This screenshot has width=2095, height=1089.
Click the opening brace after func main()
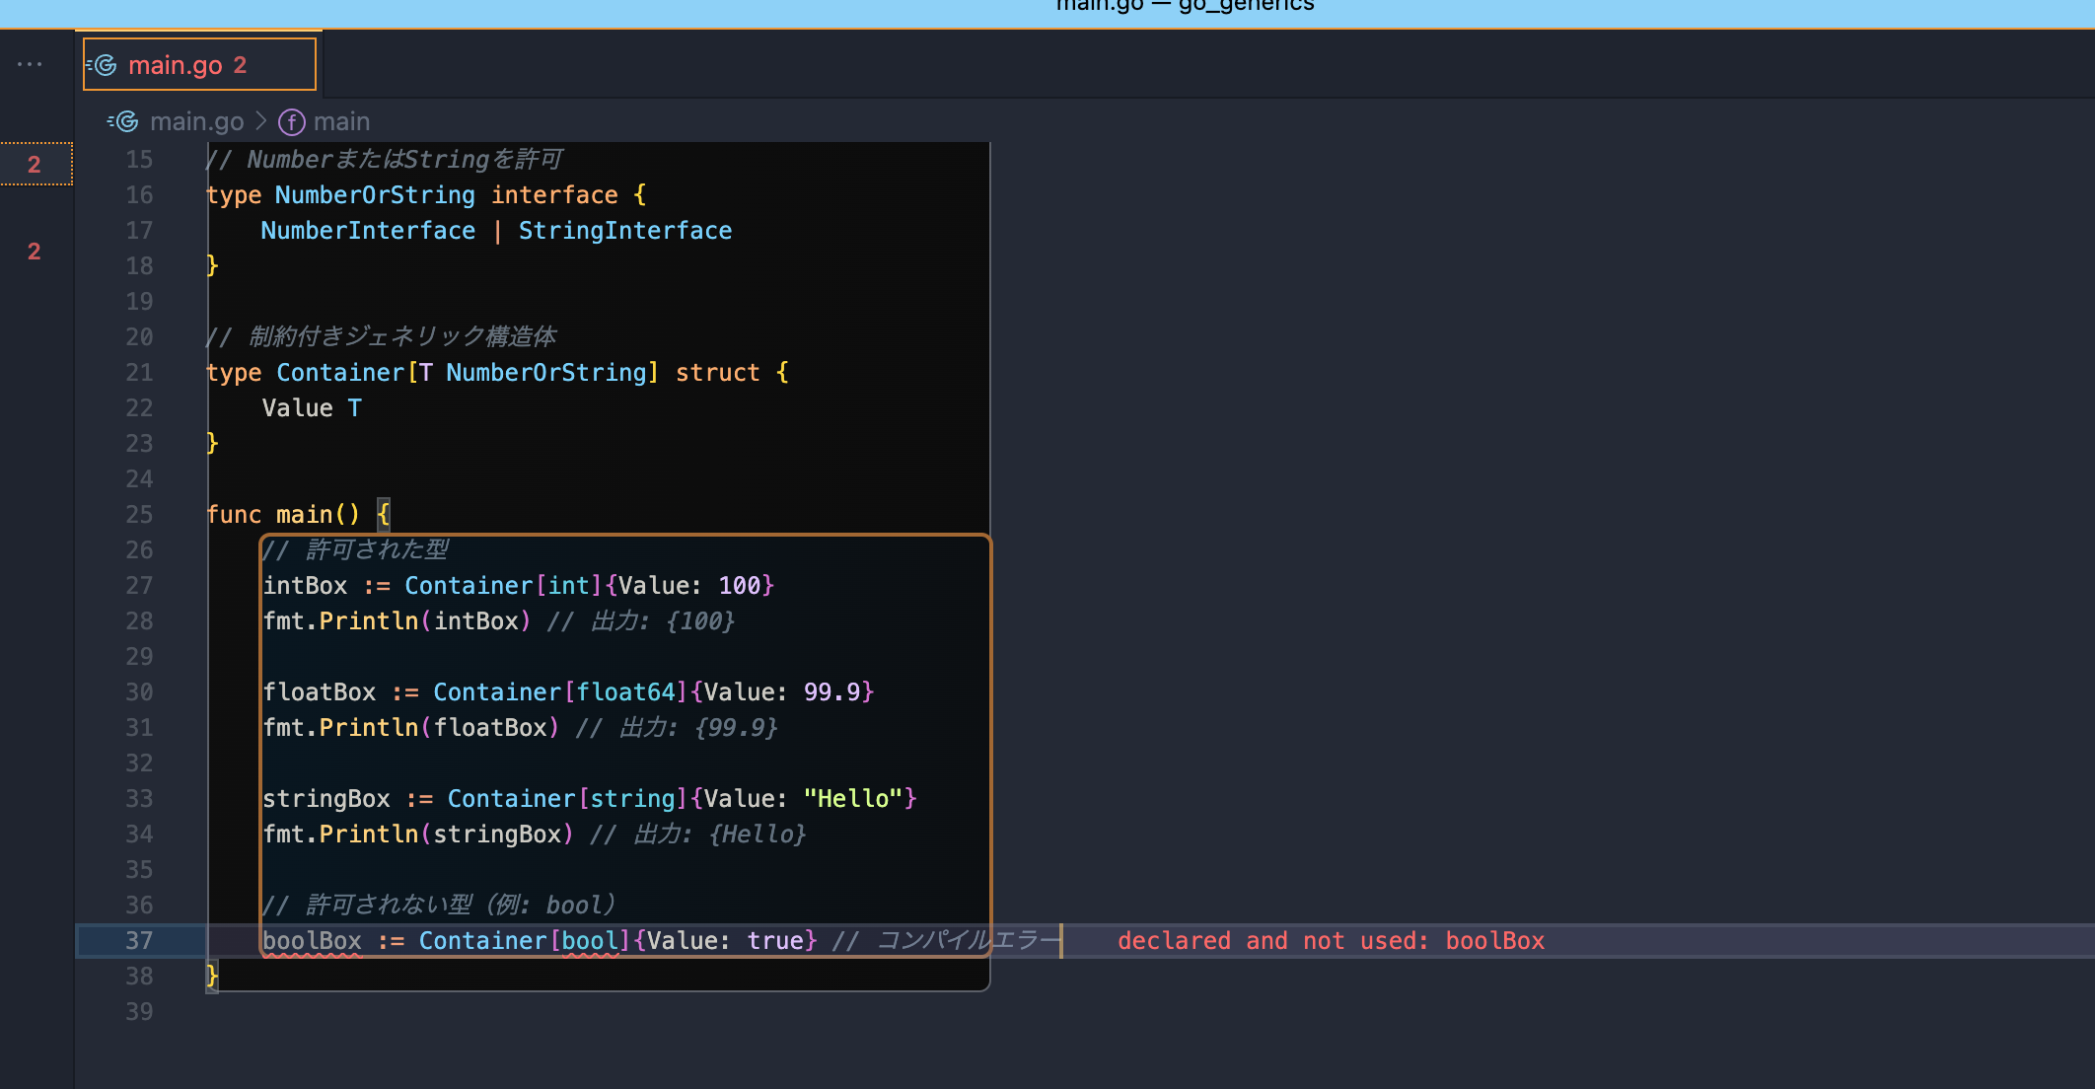click(x=384, y=515)
